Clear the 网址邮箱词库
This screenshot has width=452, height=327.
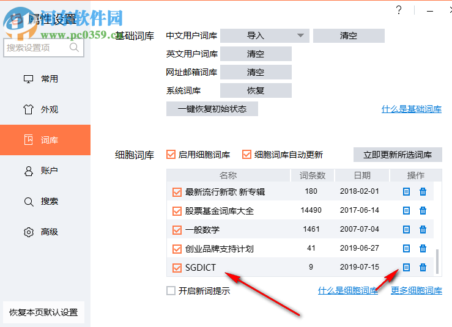[x=256, y=72]
